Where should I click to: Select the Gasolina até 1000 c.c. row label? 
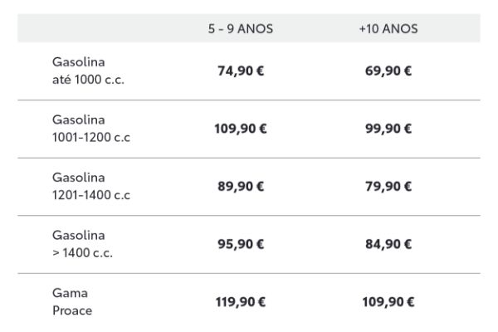(88, 71)
